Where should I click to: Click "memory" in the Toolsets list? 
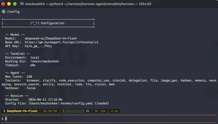point(200,80)
